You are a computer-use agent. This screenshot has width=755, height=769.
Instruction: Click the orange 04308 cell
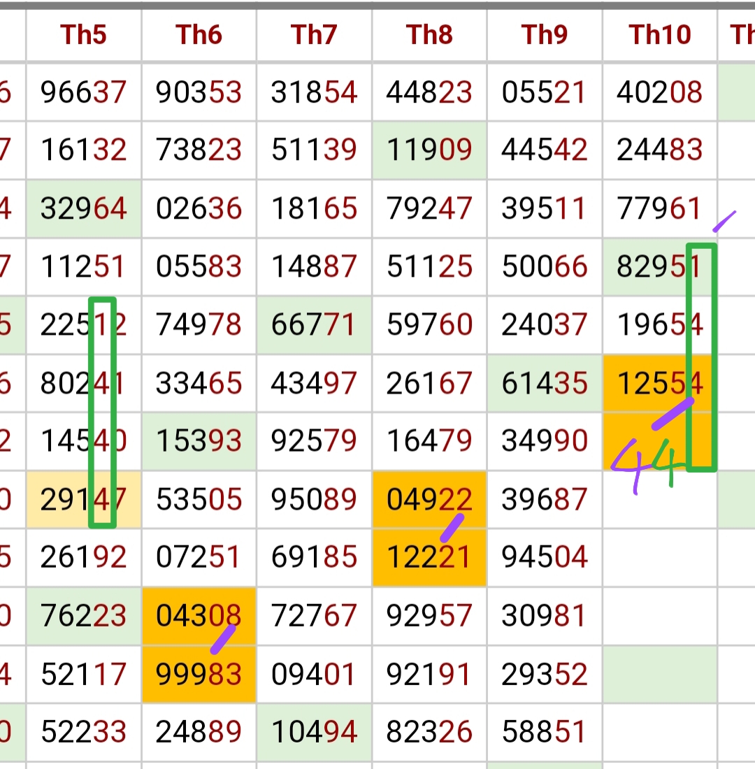click(x=199, y=616)
